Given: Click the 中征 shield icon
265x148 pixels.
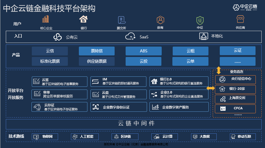Looking at the screenshot, I should tap(200, 20).
